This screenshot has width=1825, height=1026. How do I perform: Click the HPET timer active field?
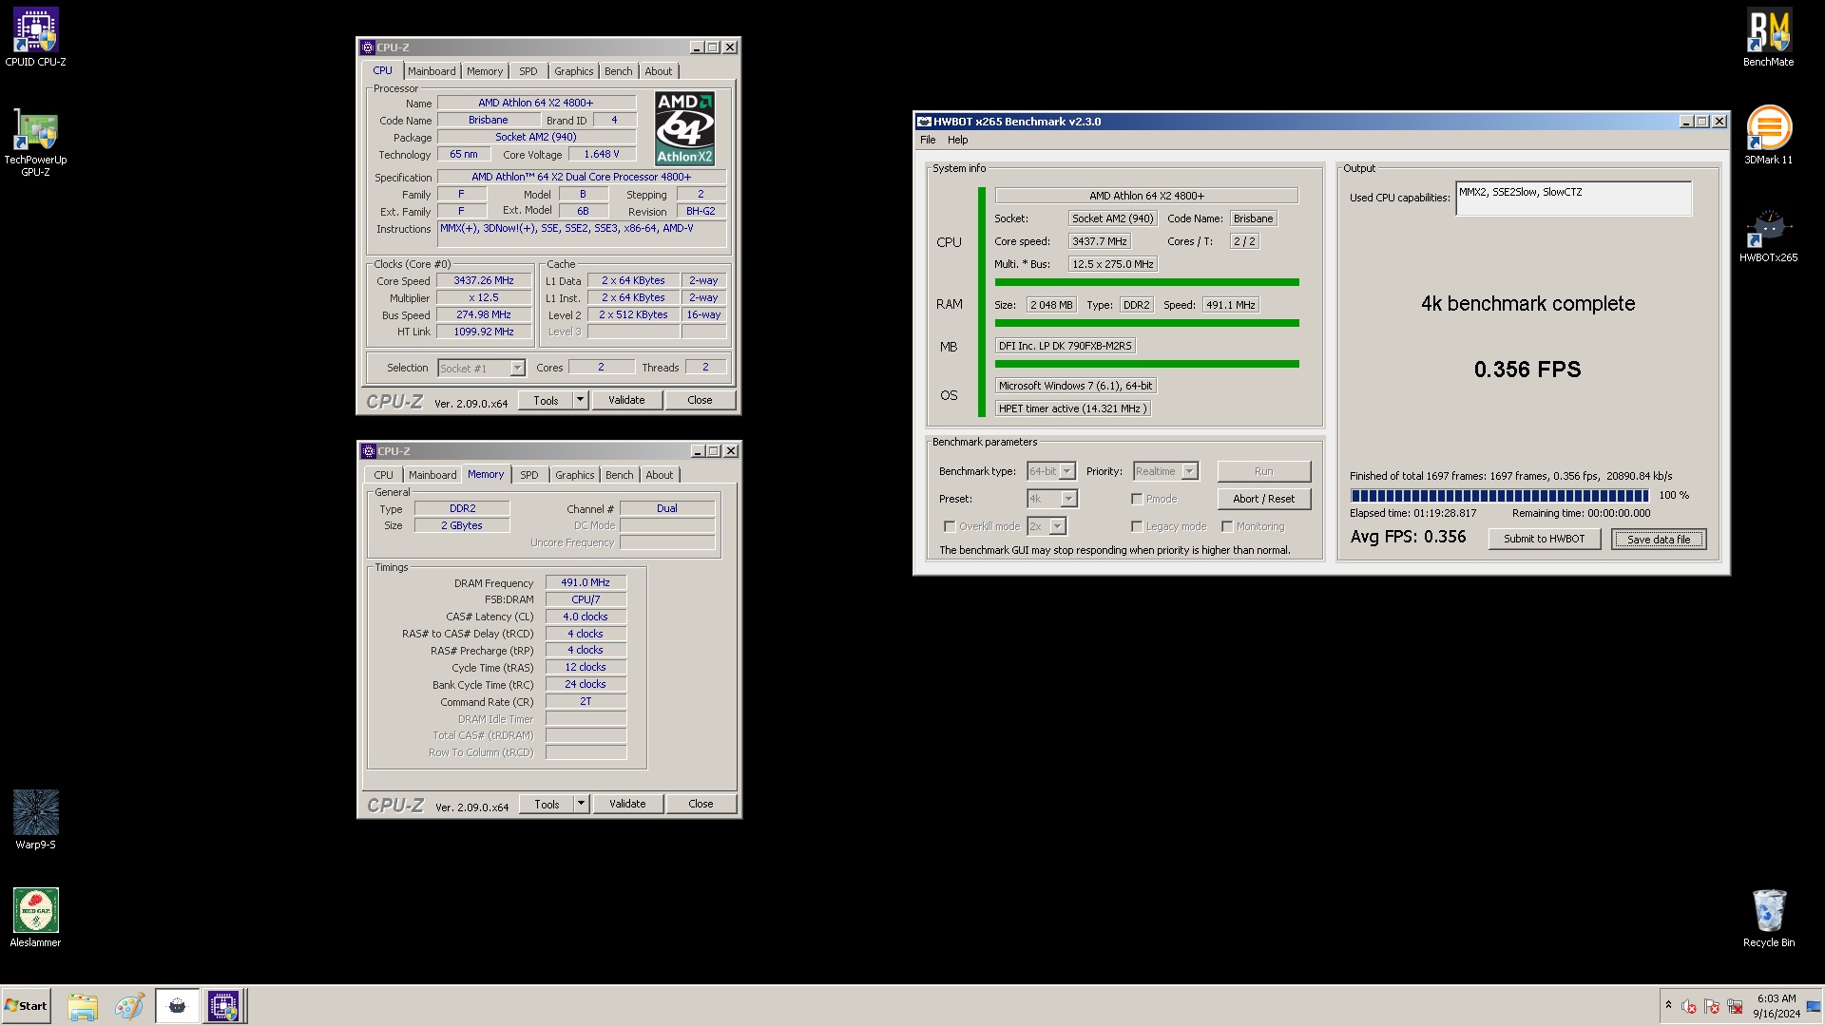pyautogui.click(x=1072, y=408)
